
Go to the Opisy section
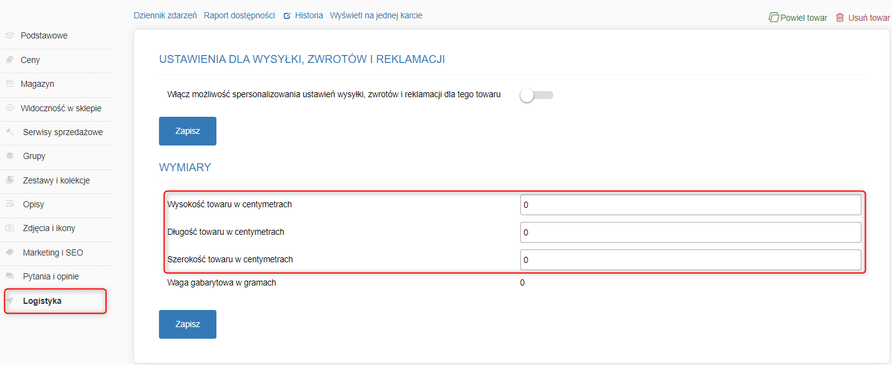click(34, 204)
